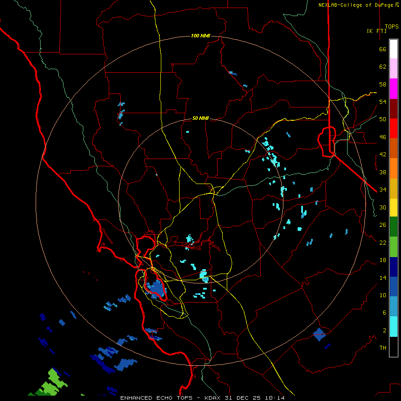
Task: Pick the light orange legend band
Action: [393, 168]
